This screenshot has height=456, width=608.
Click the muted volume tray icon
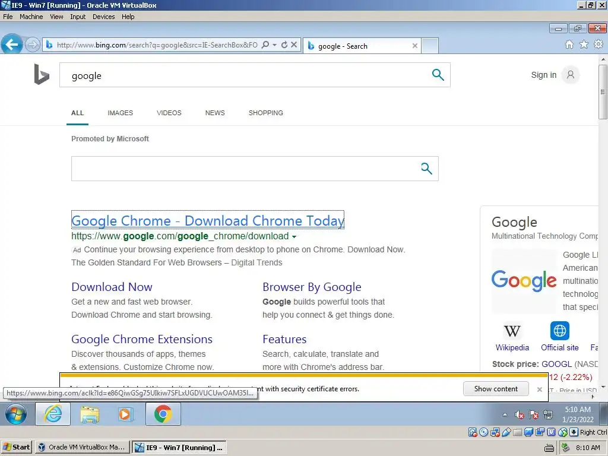pos(519,415)
